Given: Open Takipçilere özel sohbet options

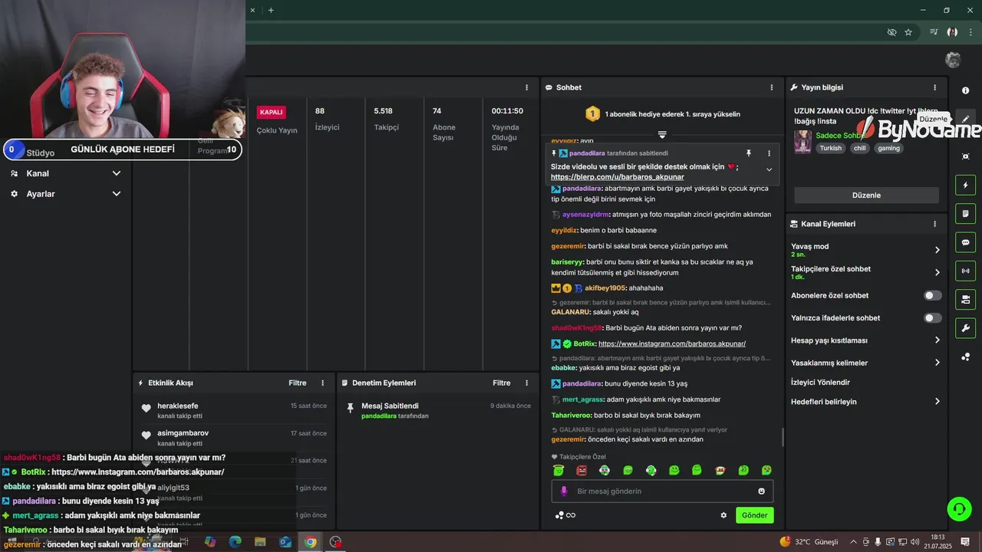Looking at the screenshot, I should [x=865, y=272].
